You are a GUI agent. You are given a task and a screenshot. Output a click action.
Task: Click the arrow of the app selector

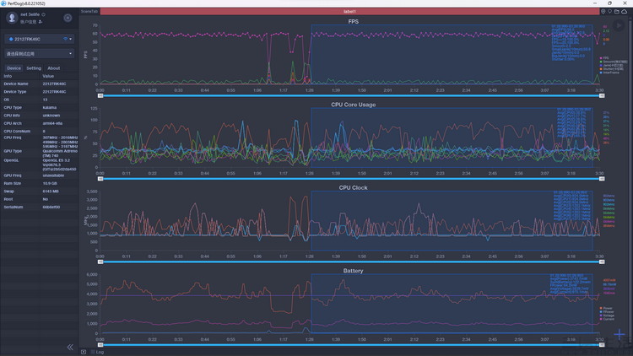click(71, 54)
